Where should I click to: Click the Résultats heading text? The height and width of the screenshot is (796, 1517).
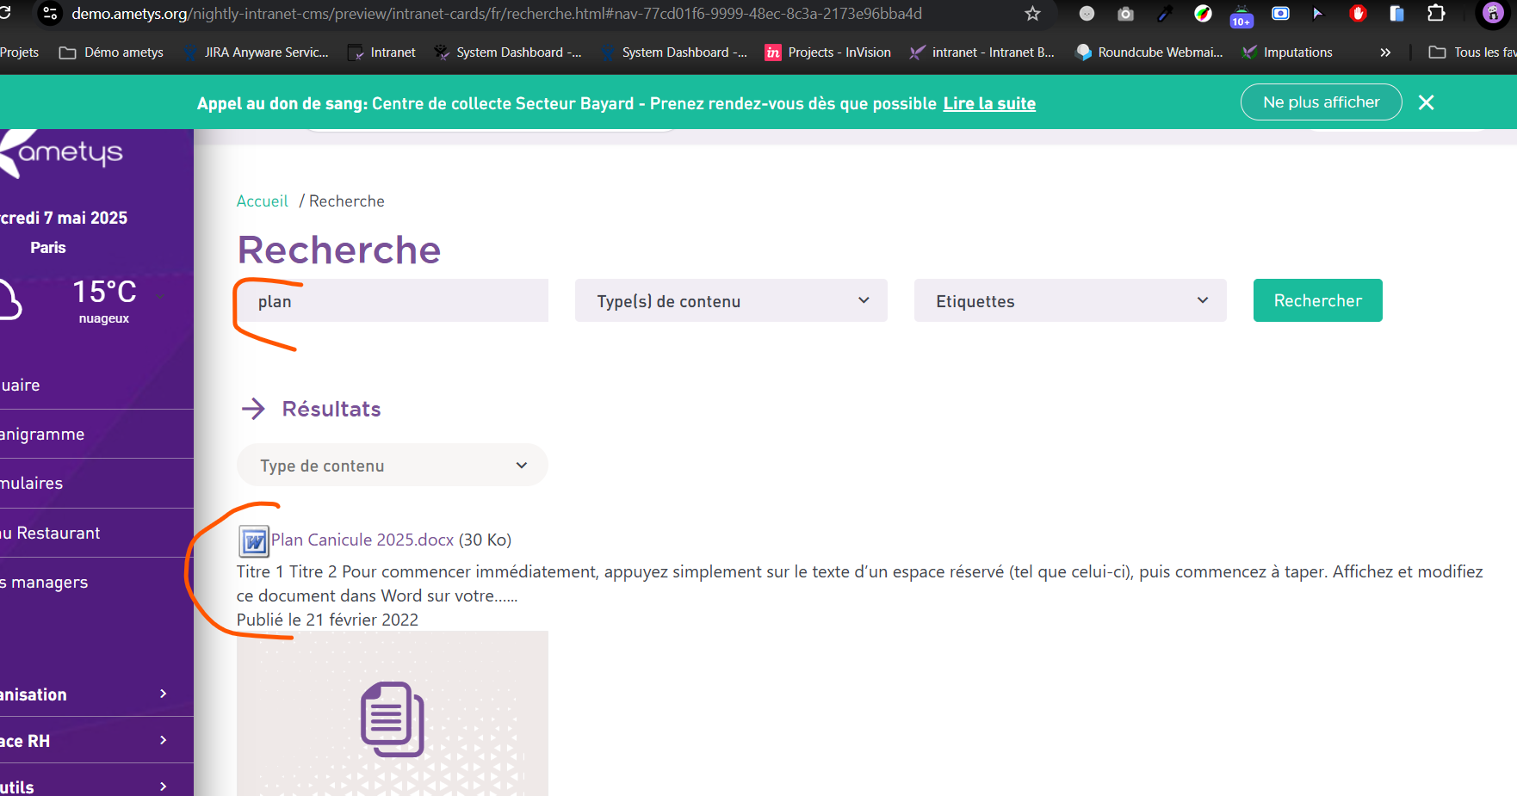331,409
